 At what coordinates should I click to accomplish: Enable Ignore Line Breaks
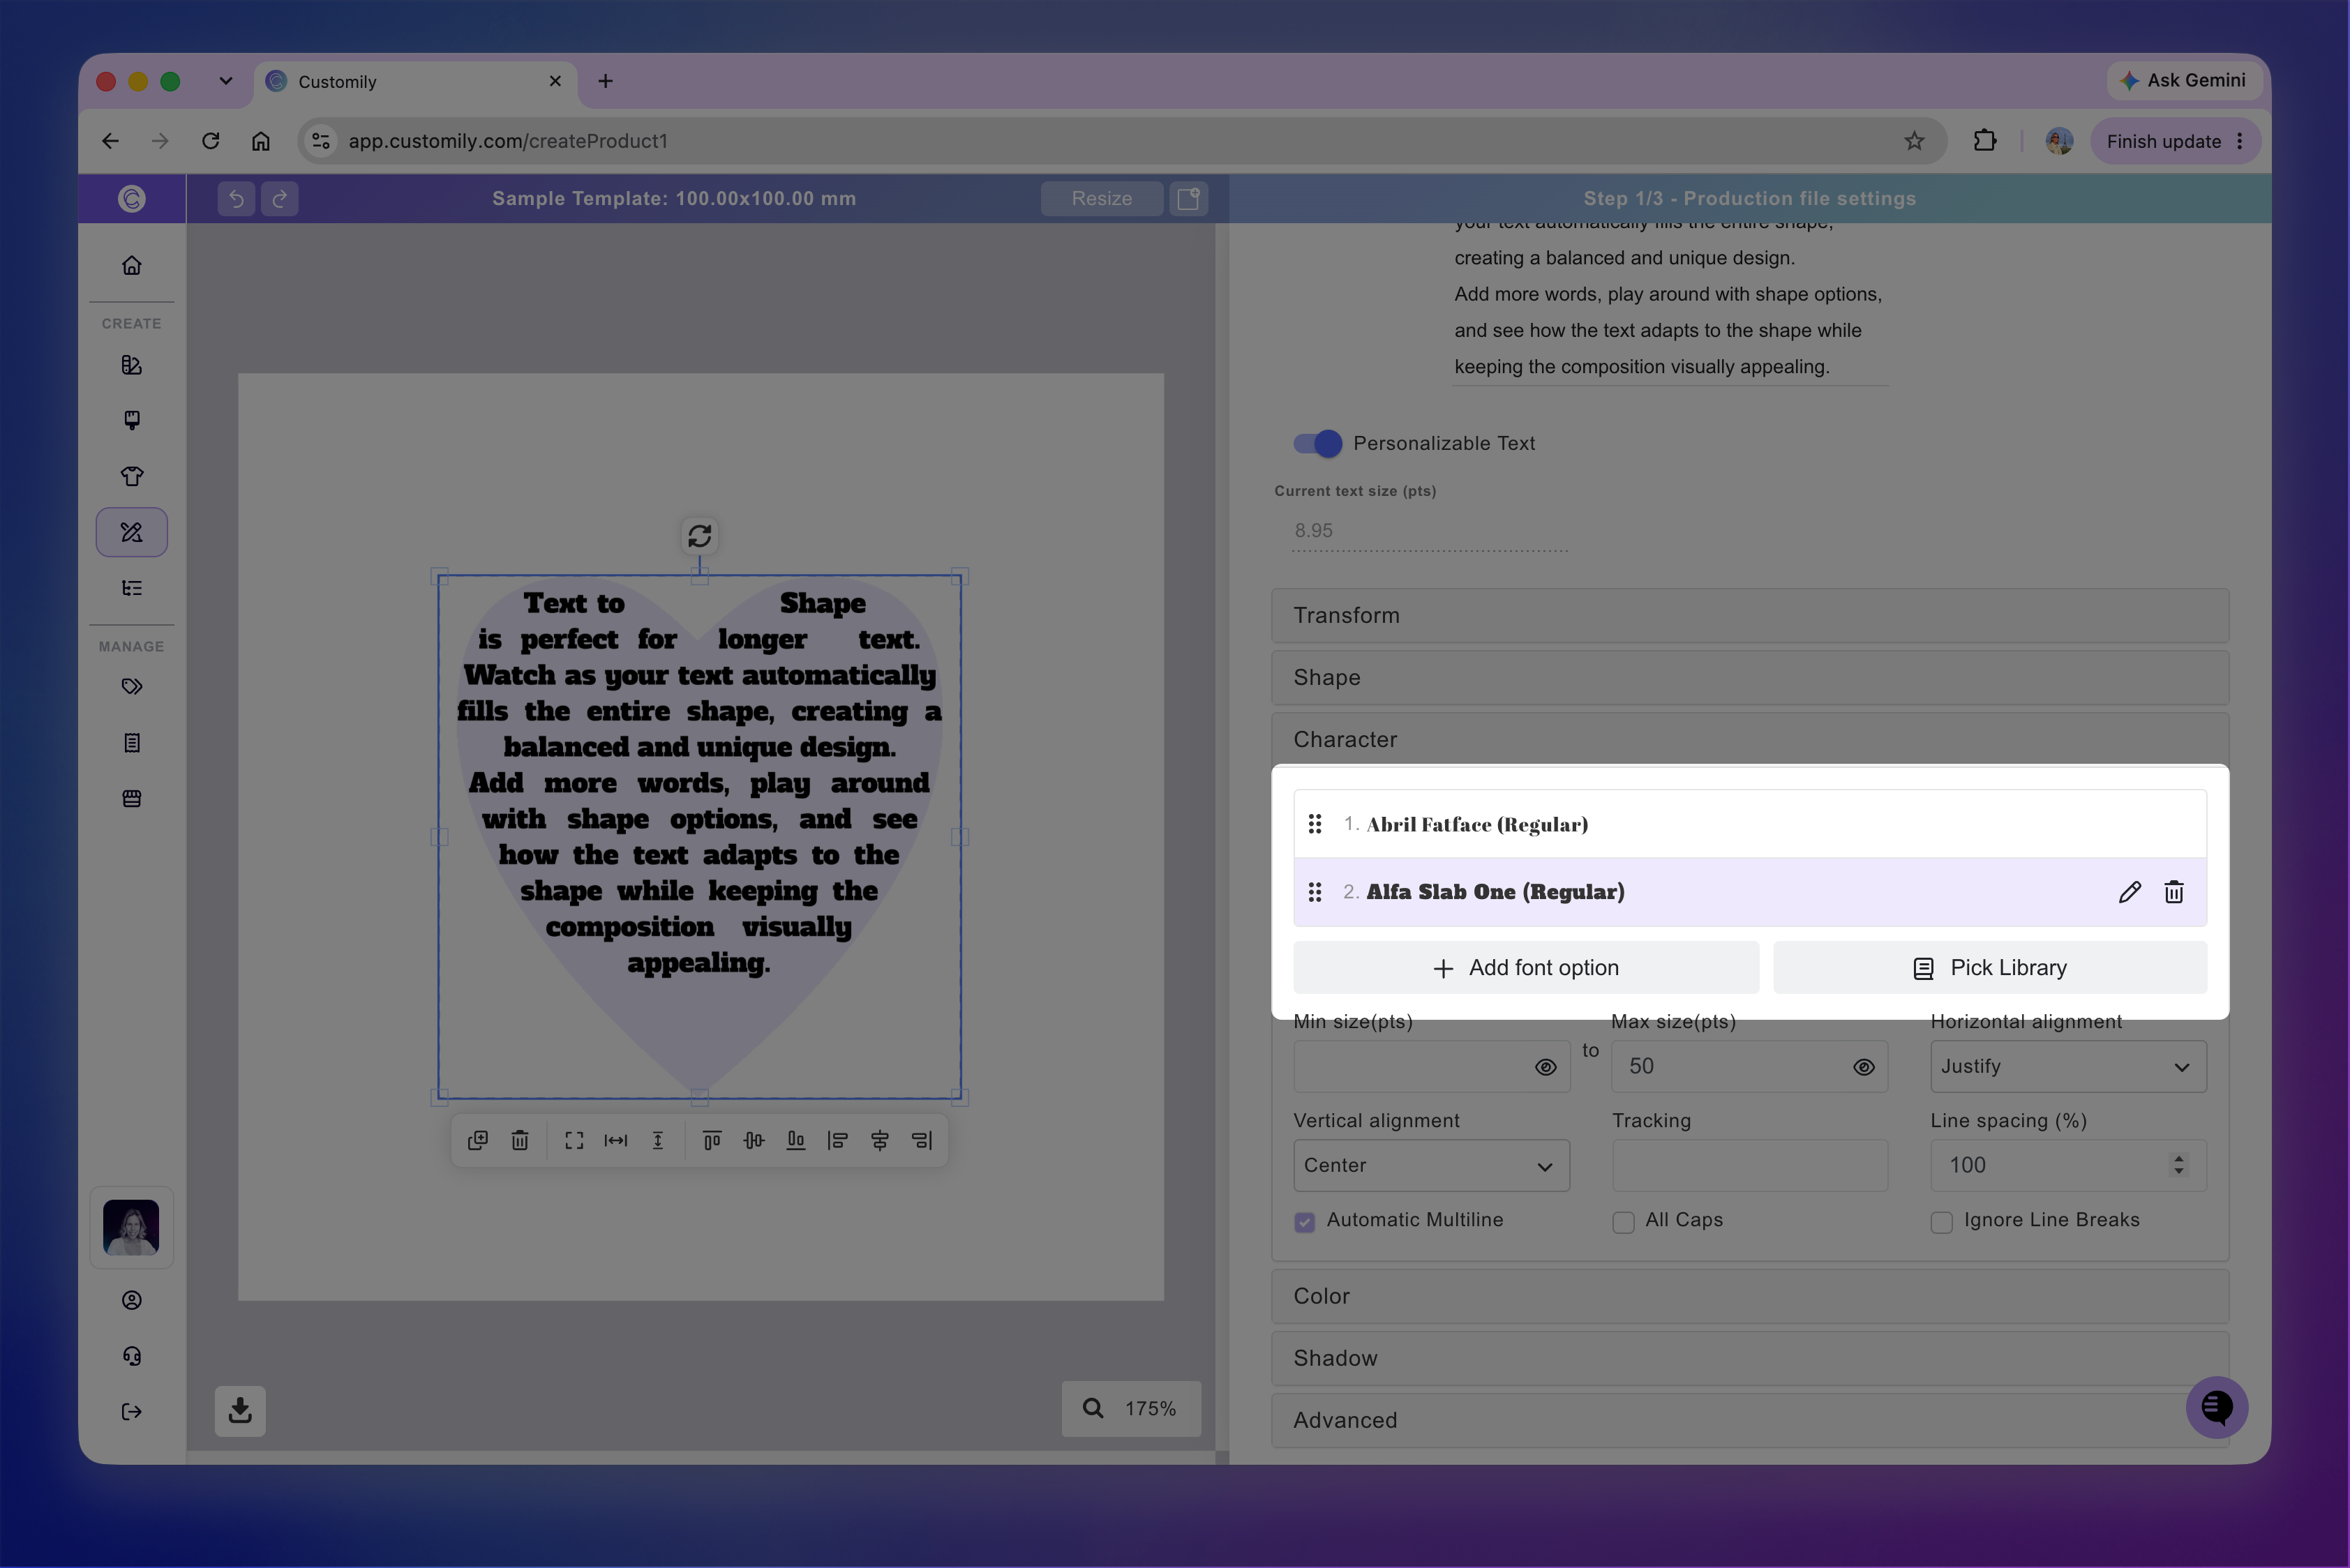click(1941, 1222)
